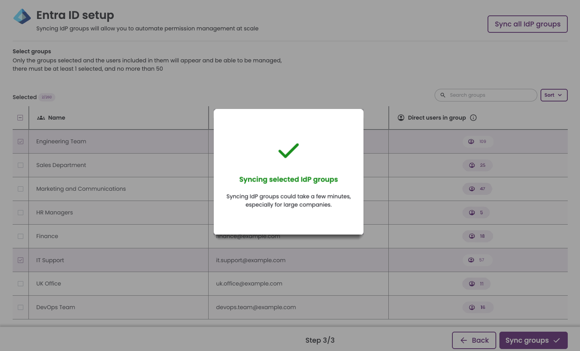The height and width of the screenshot is (351, 580).
Task: Click the Step 3/3 indicator
Action: [x=320, y=340]
